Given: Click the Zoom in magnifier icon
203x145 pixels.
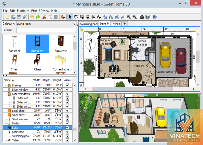Looking at the screenshot, I should (x=128, y=17).
